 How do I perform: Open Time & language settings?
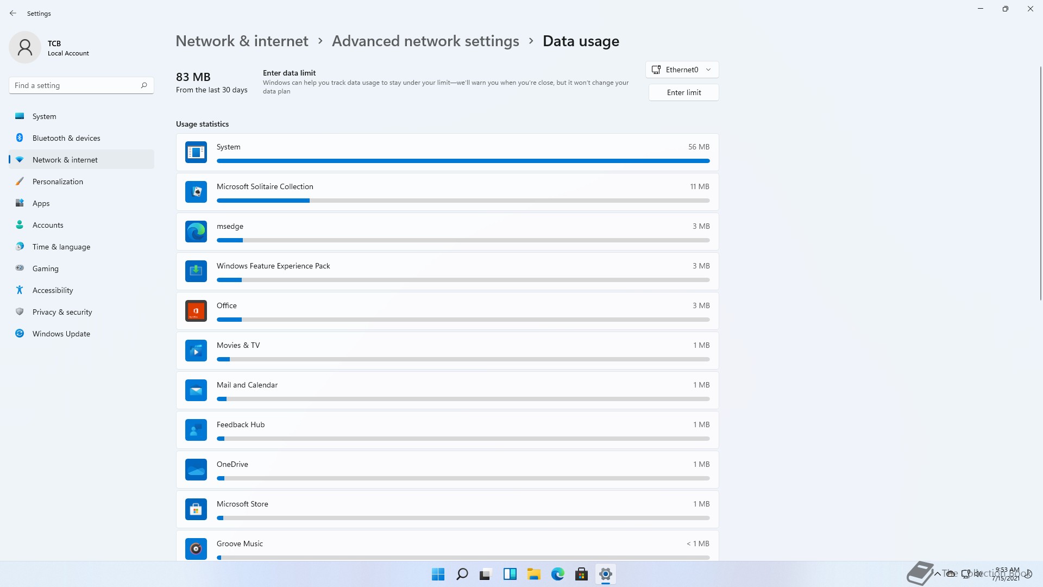[x=81, y=247]
